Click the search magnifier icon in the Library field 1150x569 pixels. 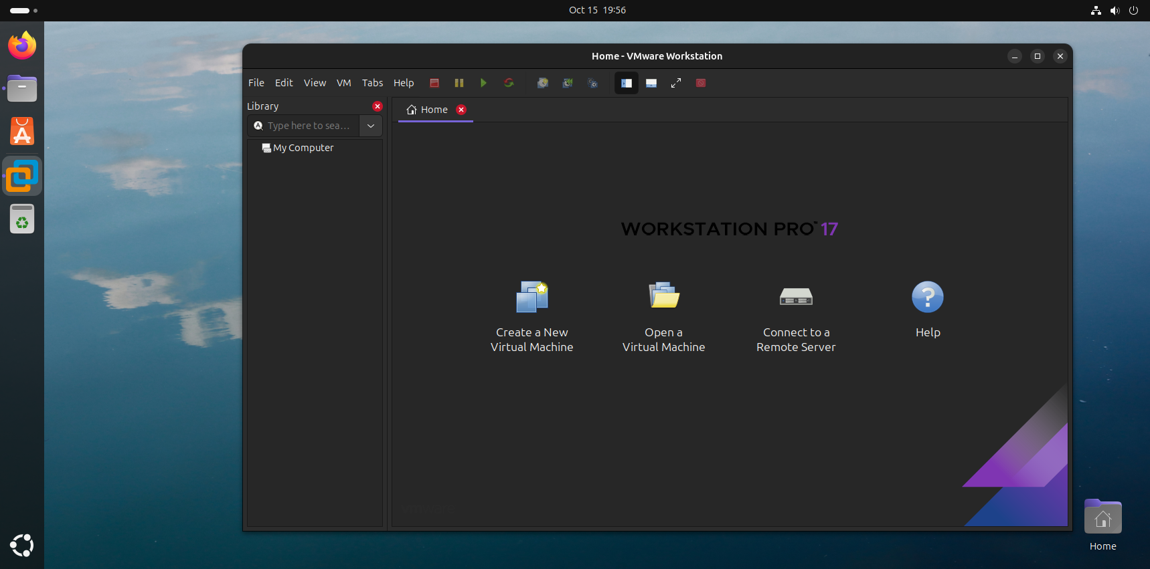(x=258, y=126)
